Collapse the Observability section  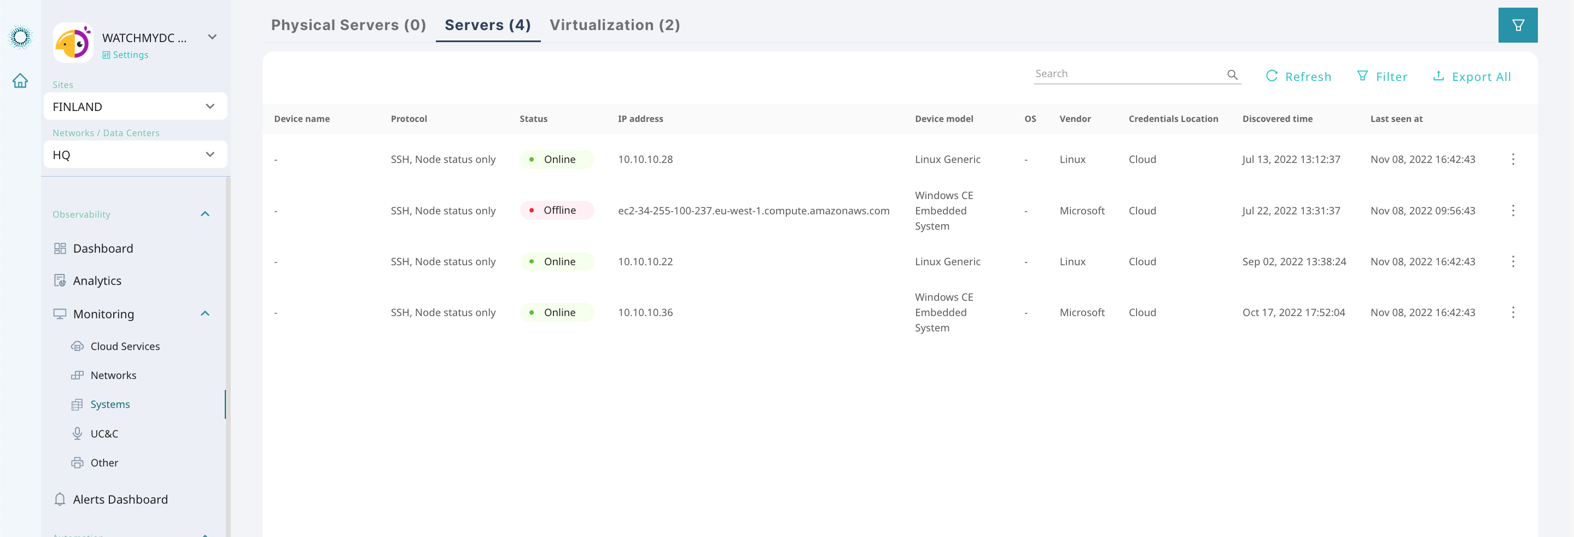click(205, 214)
